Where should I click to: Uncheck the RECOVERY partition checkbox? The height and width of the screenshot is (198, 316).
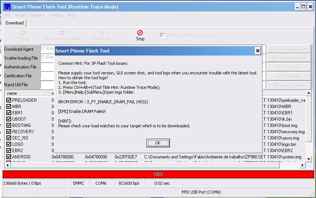pos(9,132)
